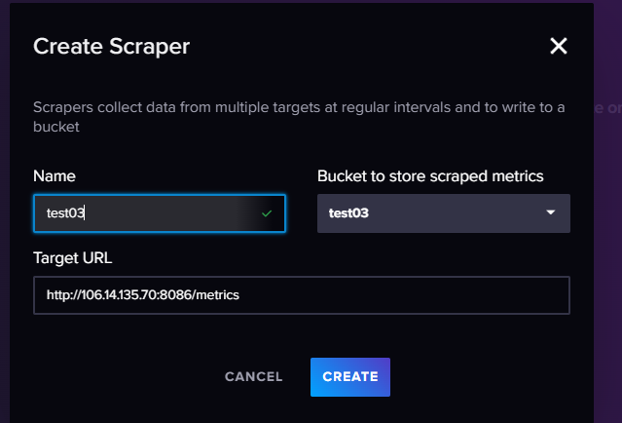Open the bucket selector showing test03
The image size is (622, 423).
coord(443,213)
